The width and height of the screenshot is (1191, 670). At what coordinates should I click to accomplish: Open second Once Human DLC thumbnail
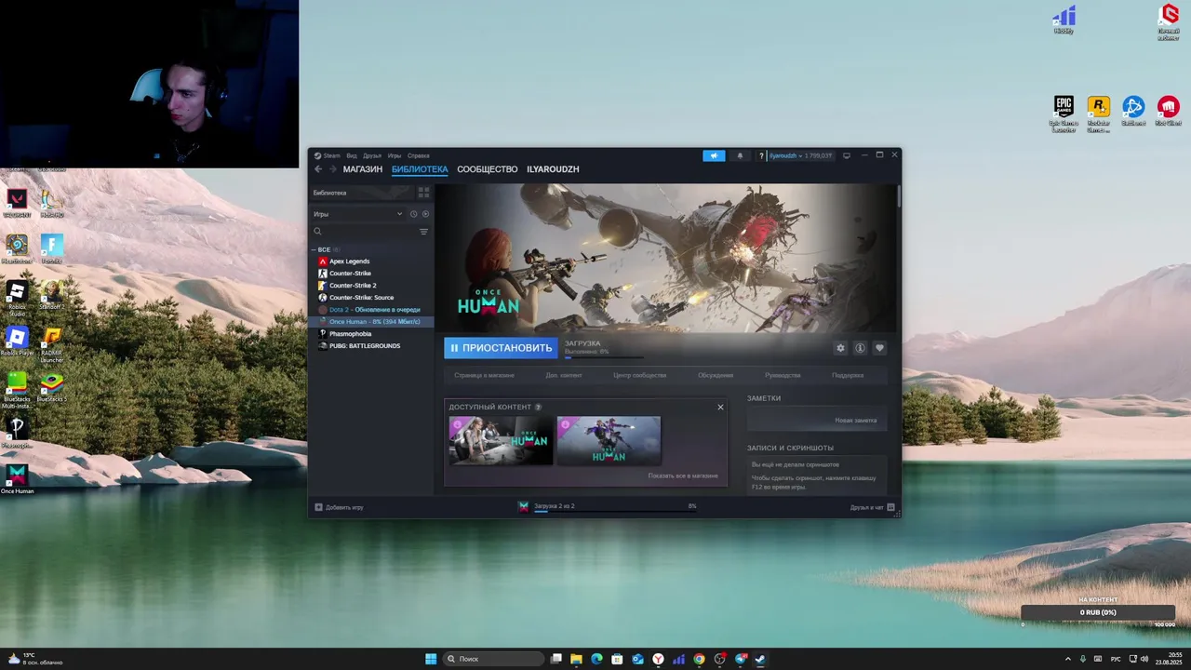coord(609,440)
